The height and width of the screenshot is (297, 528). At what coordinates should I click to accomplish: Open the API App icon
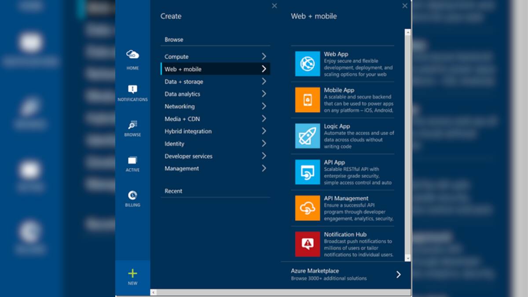(307, 172)
